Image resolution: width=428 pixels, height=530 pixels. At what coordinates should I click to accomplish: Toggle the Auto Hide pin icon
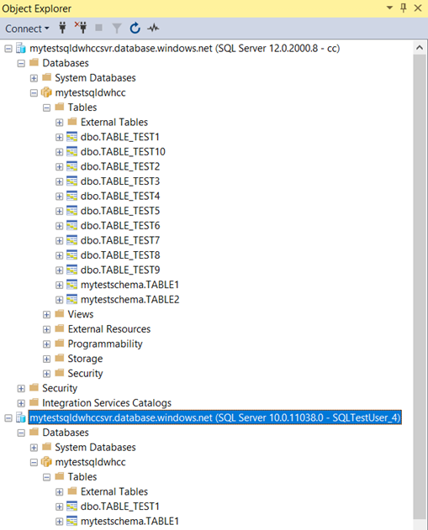[x=404, y=8]
